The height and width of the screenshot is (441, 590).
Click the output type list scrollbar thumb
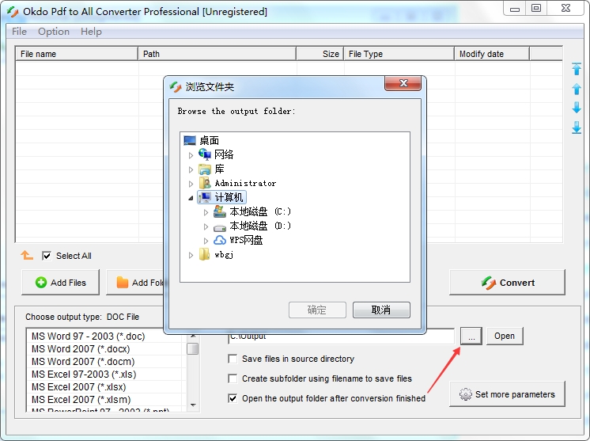pos(193,348)
